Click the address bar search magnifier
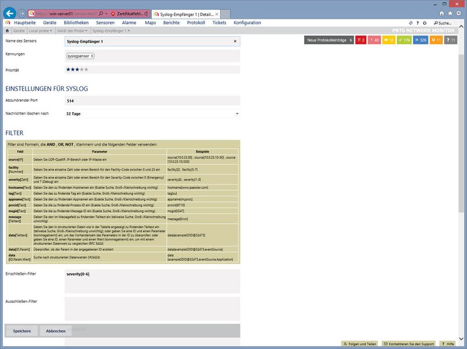Screen dimensions: 467x349 101,13
